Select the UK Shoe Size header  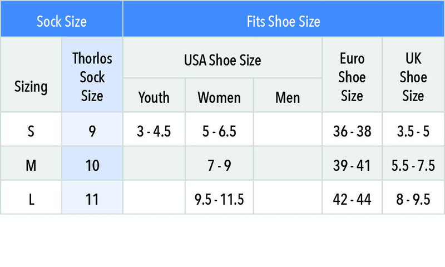[413, 75]
